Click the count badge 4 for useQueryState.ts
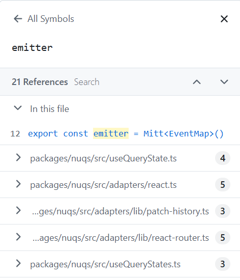Image resolution: width=240 pixels, height=280 pixels. coord(223,158)
